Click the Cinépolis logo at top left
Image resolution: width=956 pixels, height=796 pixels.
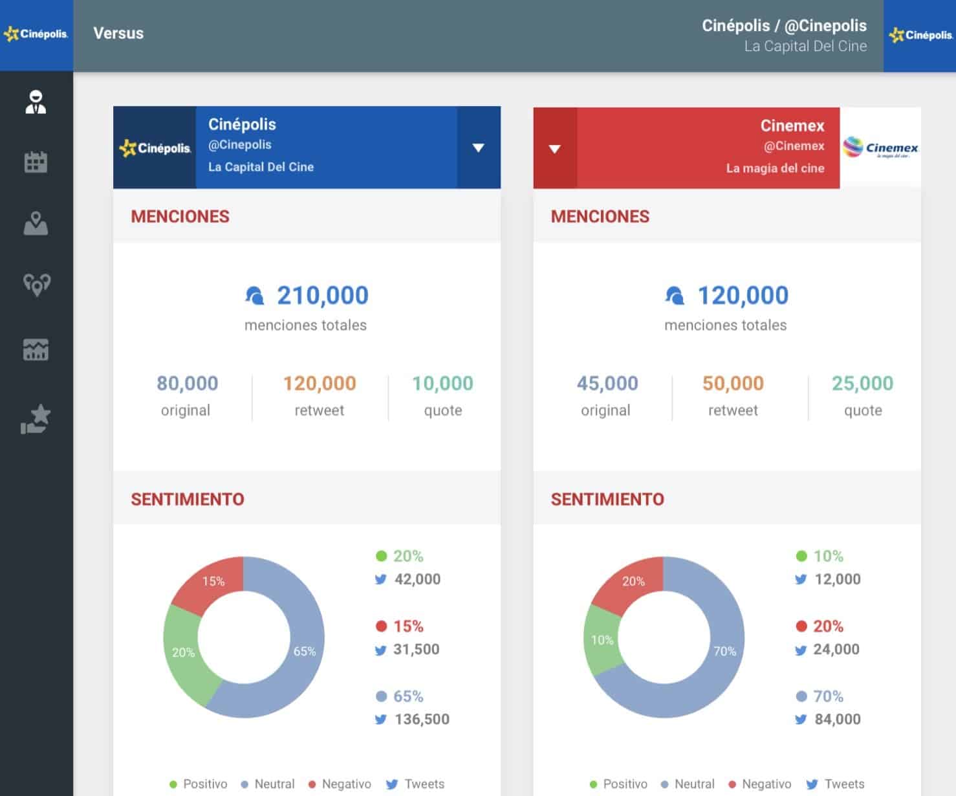coord(36,34)
